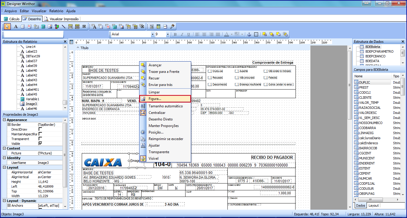Viewport: 407px width, 218px height.
Task: Select Posição... in the context menu
Action: pyautogui.click(x=165, y=132)
